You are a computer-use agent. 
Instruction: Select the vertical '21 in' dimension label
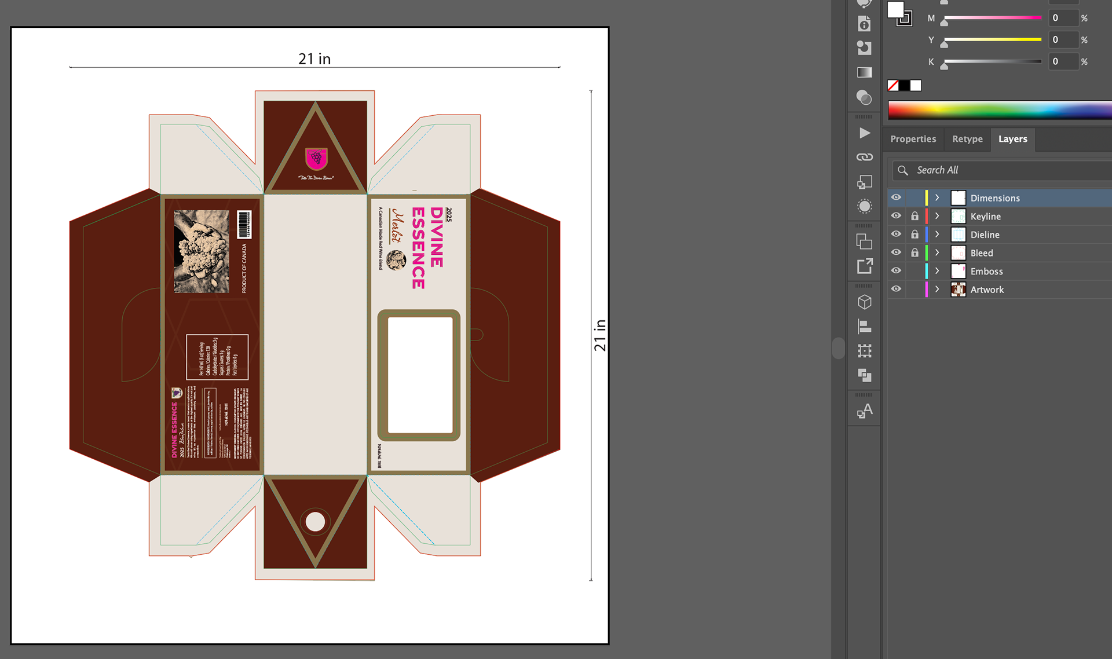[599, 335]
